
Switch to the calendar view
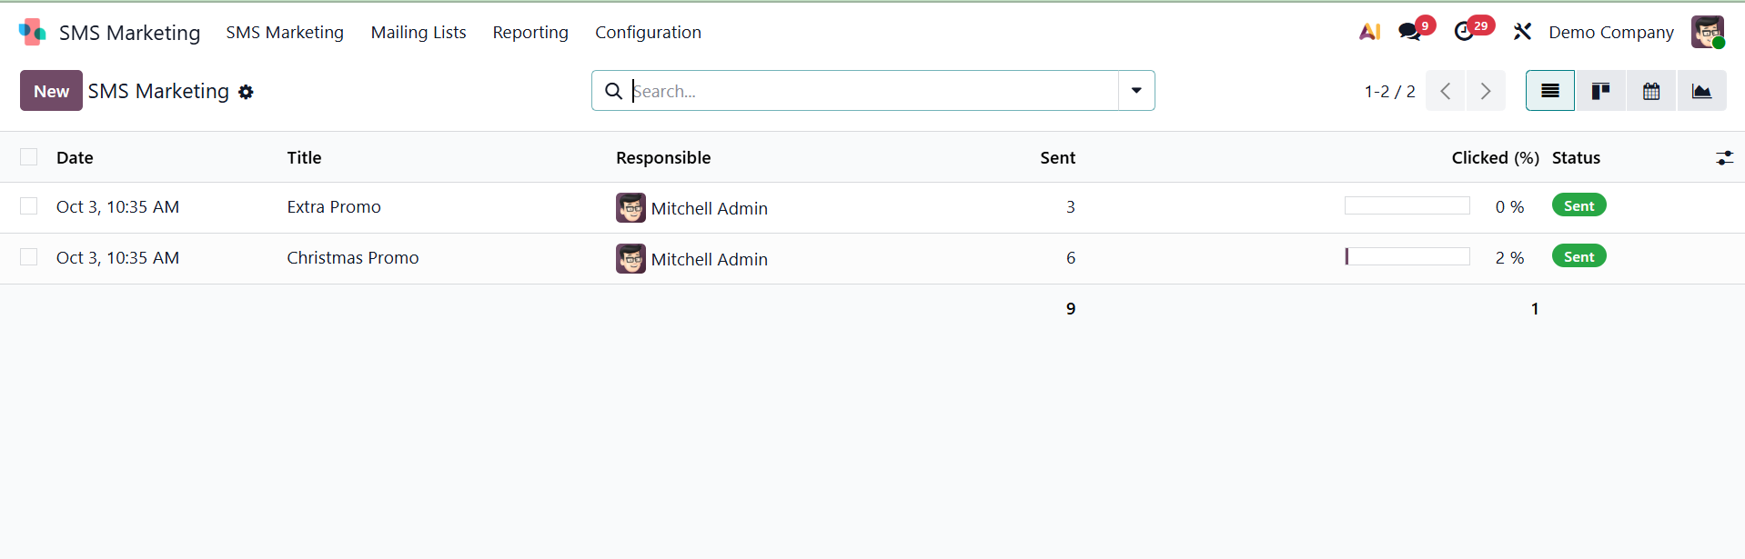(1651, 91)
